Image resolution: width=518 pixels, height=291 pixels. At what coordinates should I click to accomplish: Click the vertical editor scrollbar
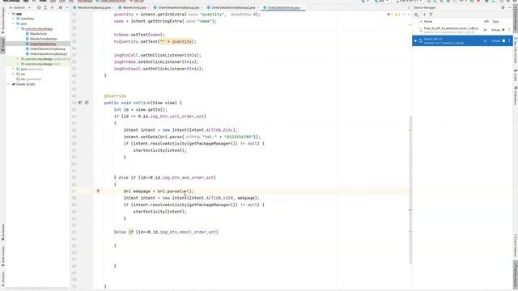tap(410, 190)
